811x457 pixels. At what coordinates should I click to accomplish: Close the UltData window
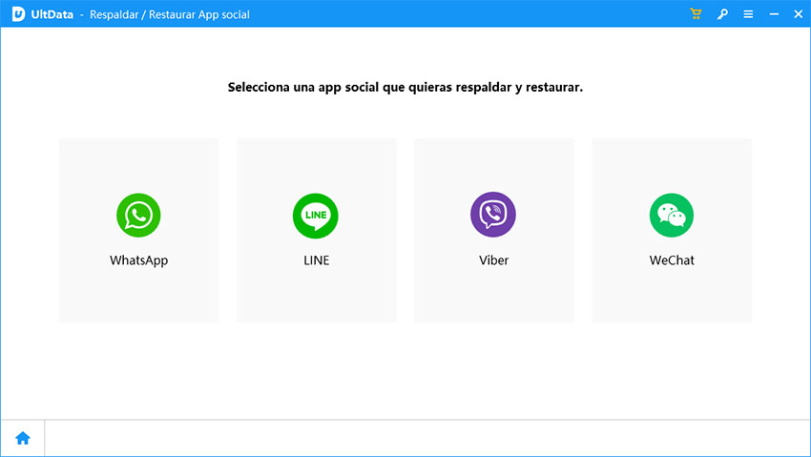(x=798, y=14)
